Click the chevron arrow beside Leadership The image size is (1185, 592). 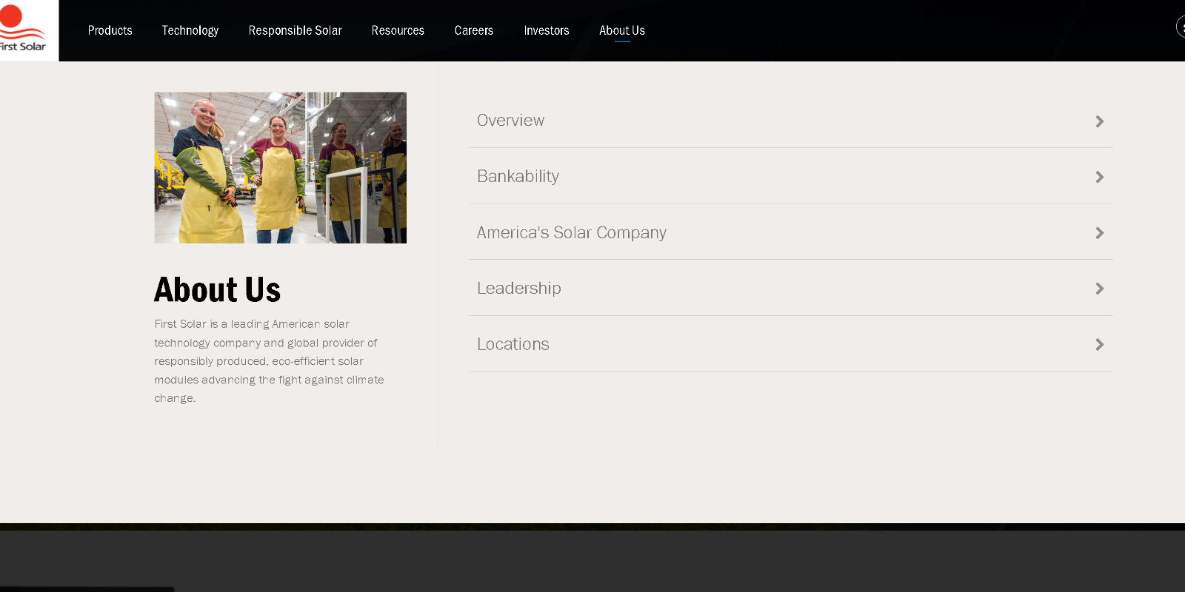(1100, 289)
